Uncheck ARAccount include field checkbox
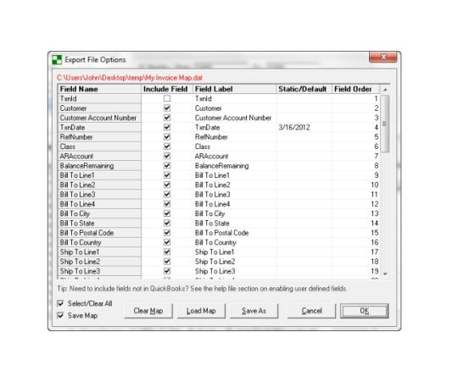The height and width of the screenshot is (382, 458). pos(167,156)
